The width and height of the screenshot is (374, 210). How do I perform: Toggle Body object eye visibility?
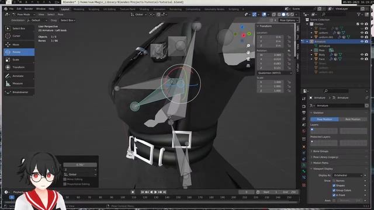point(362,54)
